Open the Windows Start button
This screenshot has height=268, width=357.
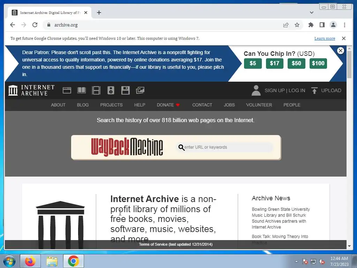[x=9, y=261]
